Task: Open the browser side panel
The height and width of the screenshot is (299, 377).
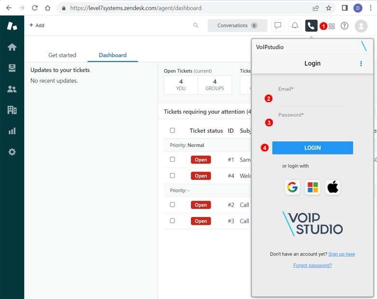Action: point(345,8)
